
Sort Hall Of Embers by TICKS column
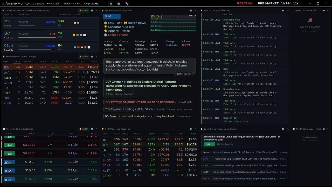[x=43, y=62]
